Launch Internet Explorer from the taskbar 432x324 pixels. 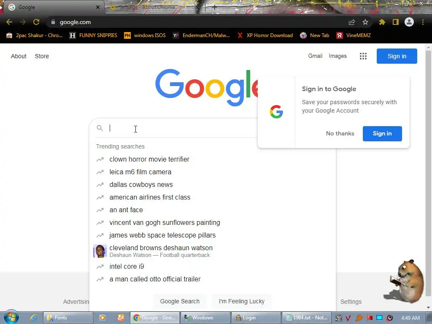(33, 318)
